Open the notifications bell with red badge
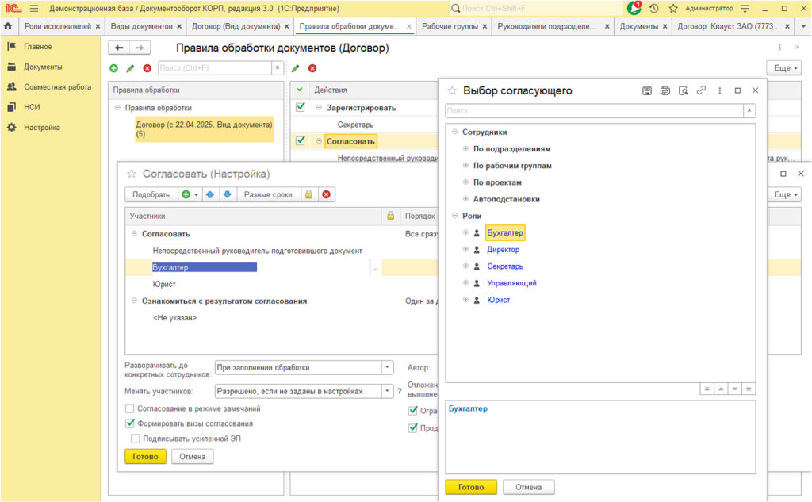Screen dimensions: 812x502 click(634, 8)
